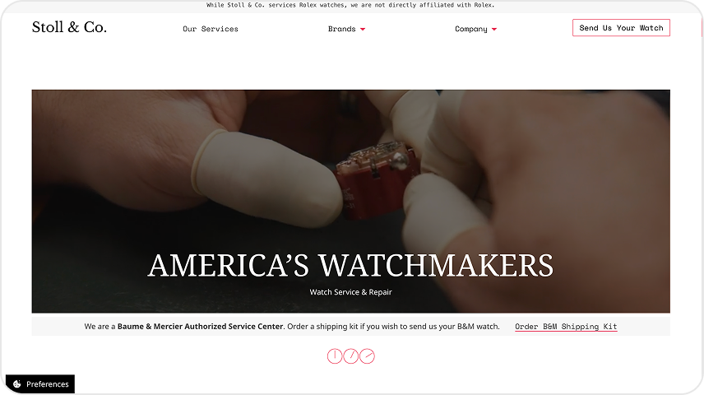Screen dimensions: 704x395
Task: Click the AMERICA'S WATCHMAKERS headline
Action: click(x=350, y=265)
